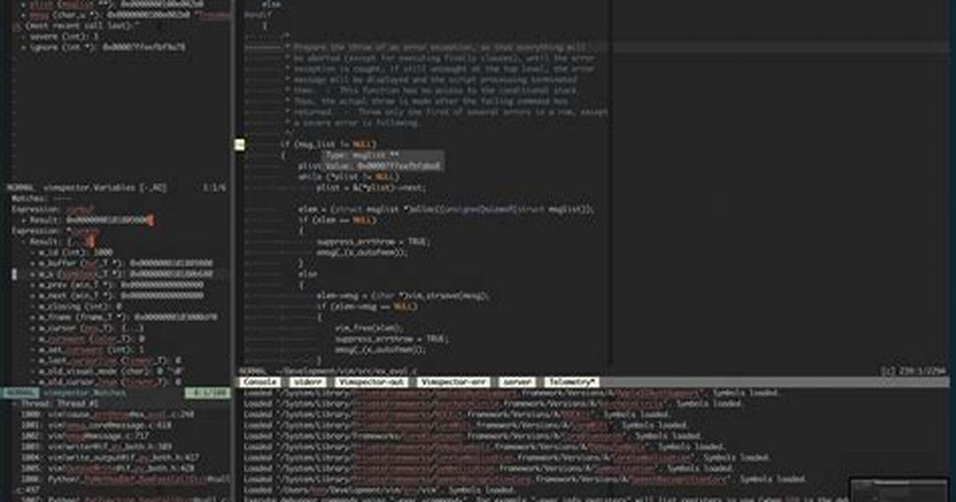Viewport: 956px width, 502px height.
Task: Jump to stack frame 1005 if_py_both.h:428
Action: point(107,468)
